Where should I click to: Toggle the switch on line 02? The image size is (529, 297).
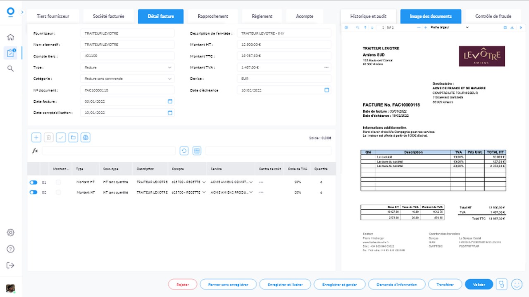click(33, 192)
